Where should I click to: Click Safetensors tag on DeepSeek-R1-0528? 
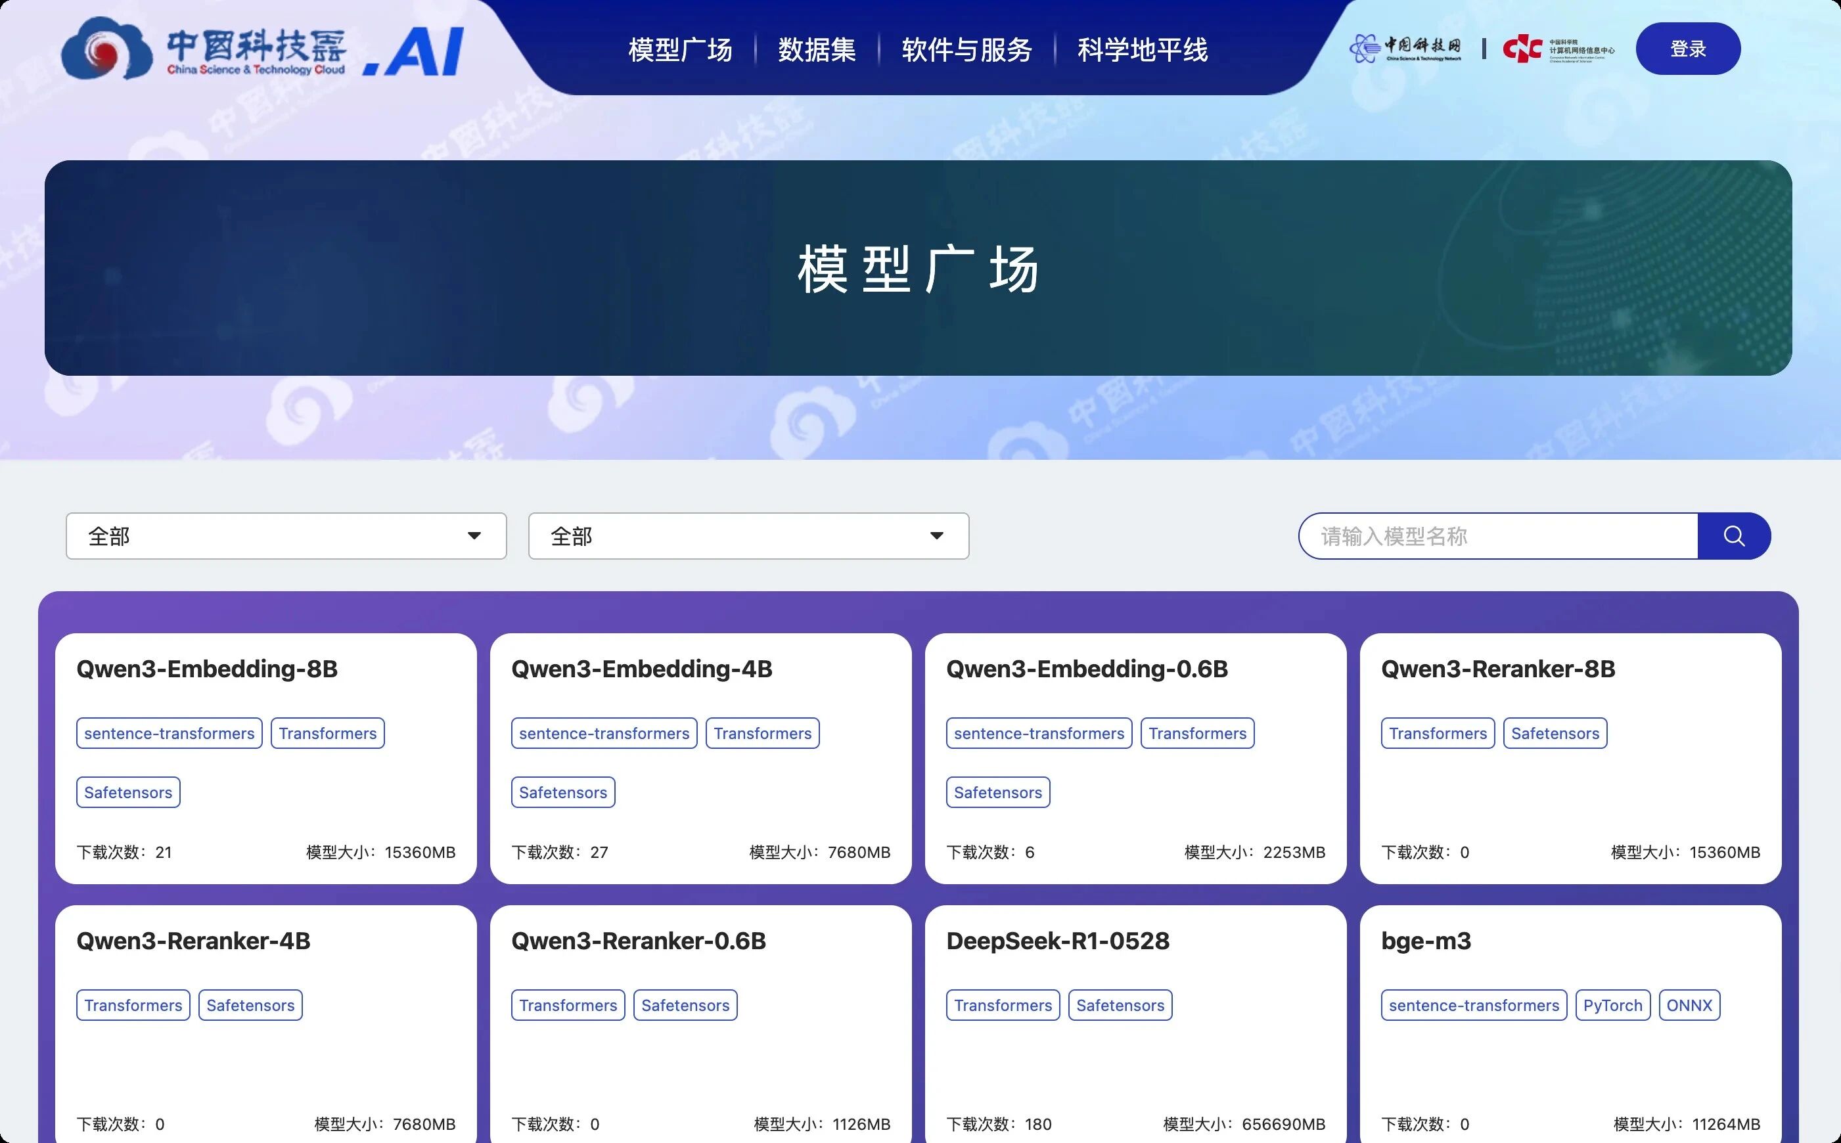(1120, 1006)
